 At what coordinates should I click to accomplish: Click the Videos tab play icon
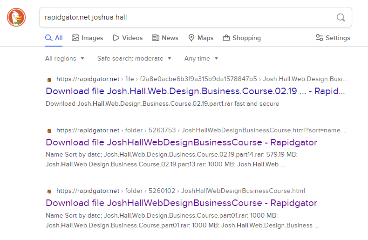tap(116, 38)
